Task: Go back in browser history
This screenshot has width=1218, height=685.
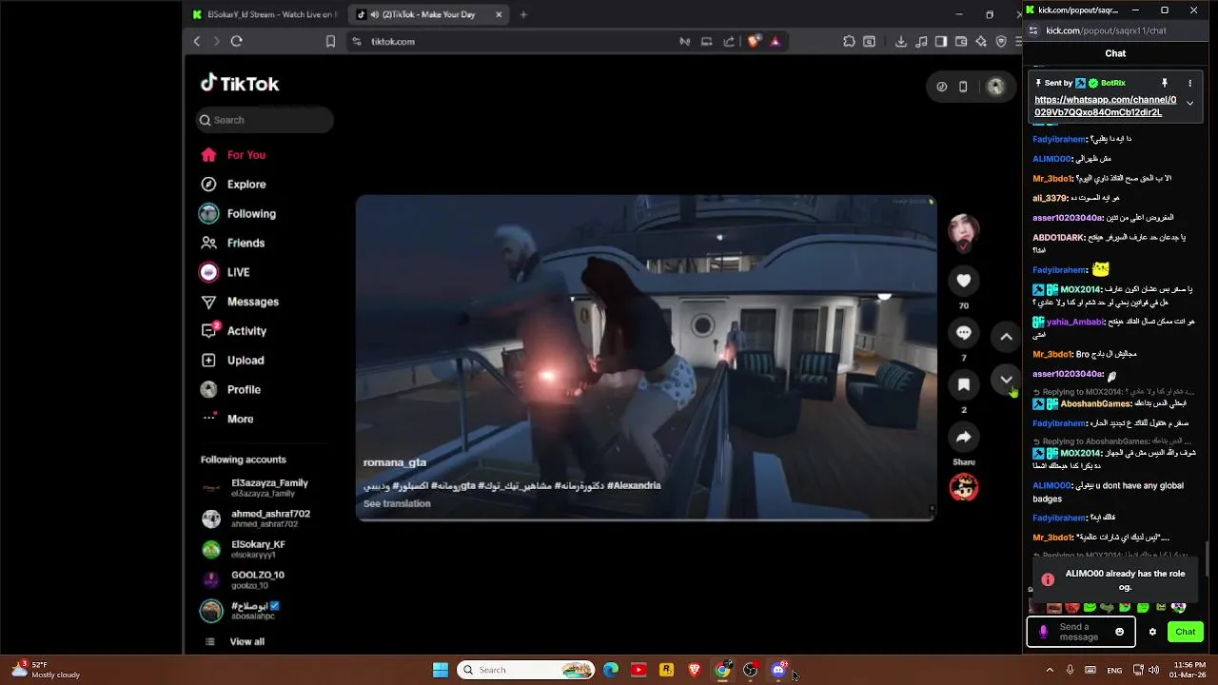Action: click(197, 41)
